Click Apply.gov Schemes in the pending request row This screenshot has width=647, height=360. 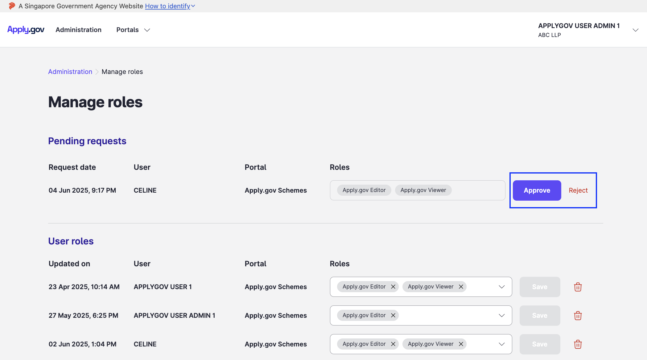(276, 190)
